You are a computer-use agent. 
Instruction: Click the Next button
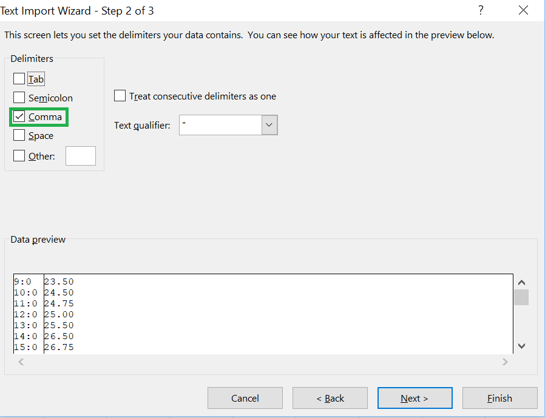(415, 398)
